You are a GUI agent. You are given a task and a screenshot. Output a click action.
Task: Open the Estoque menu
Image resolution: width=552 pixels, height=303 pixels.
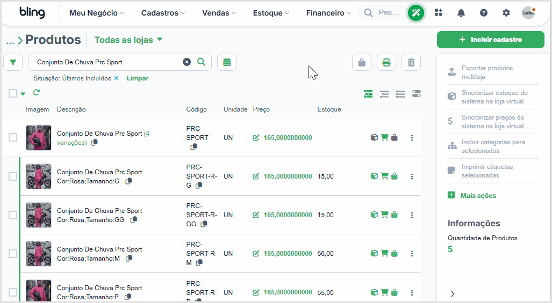[271, 13]
